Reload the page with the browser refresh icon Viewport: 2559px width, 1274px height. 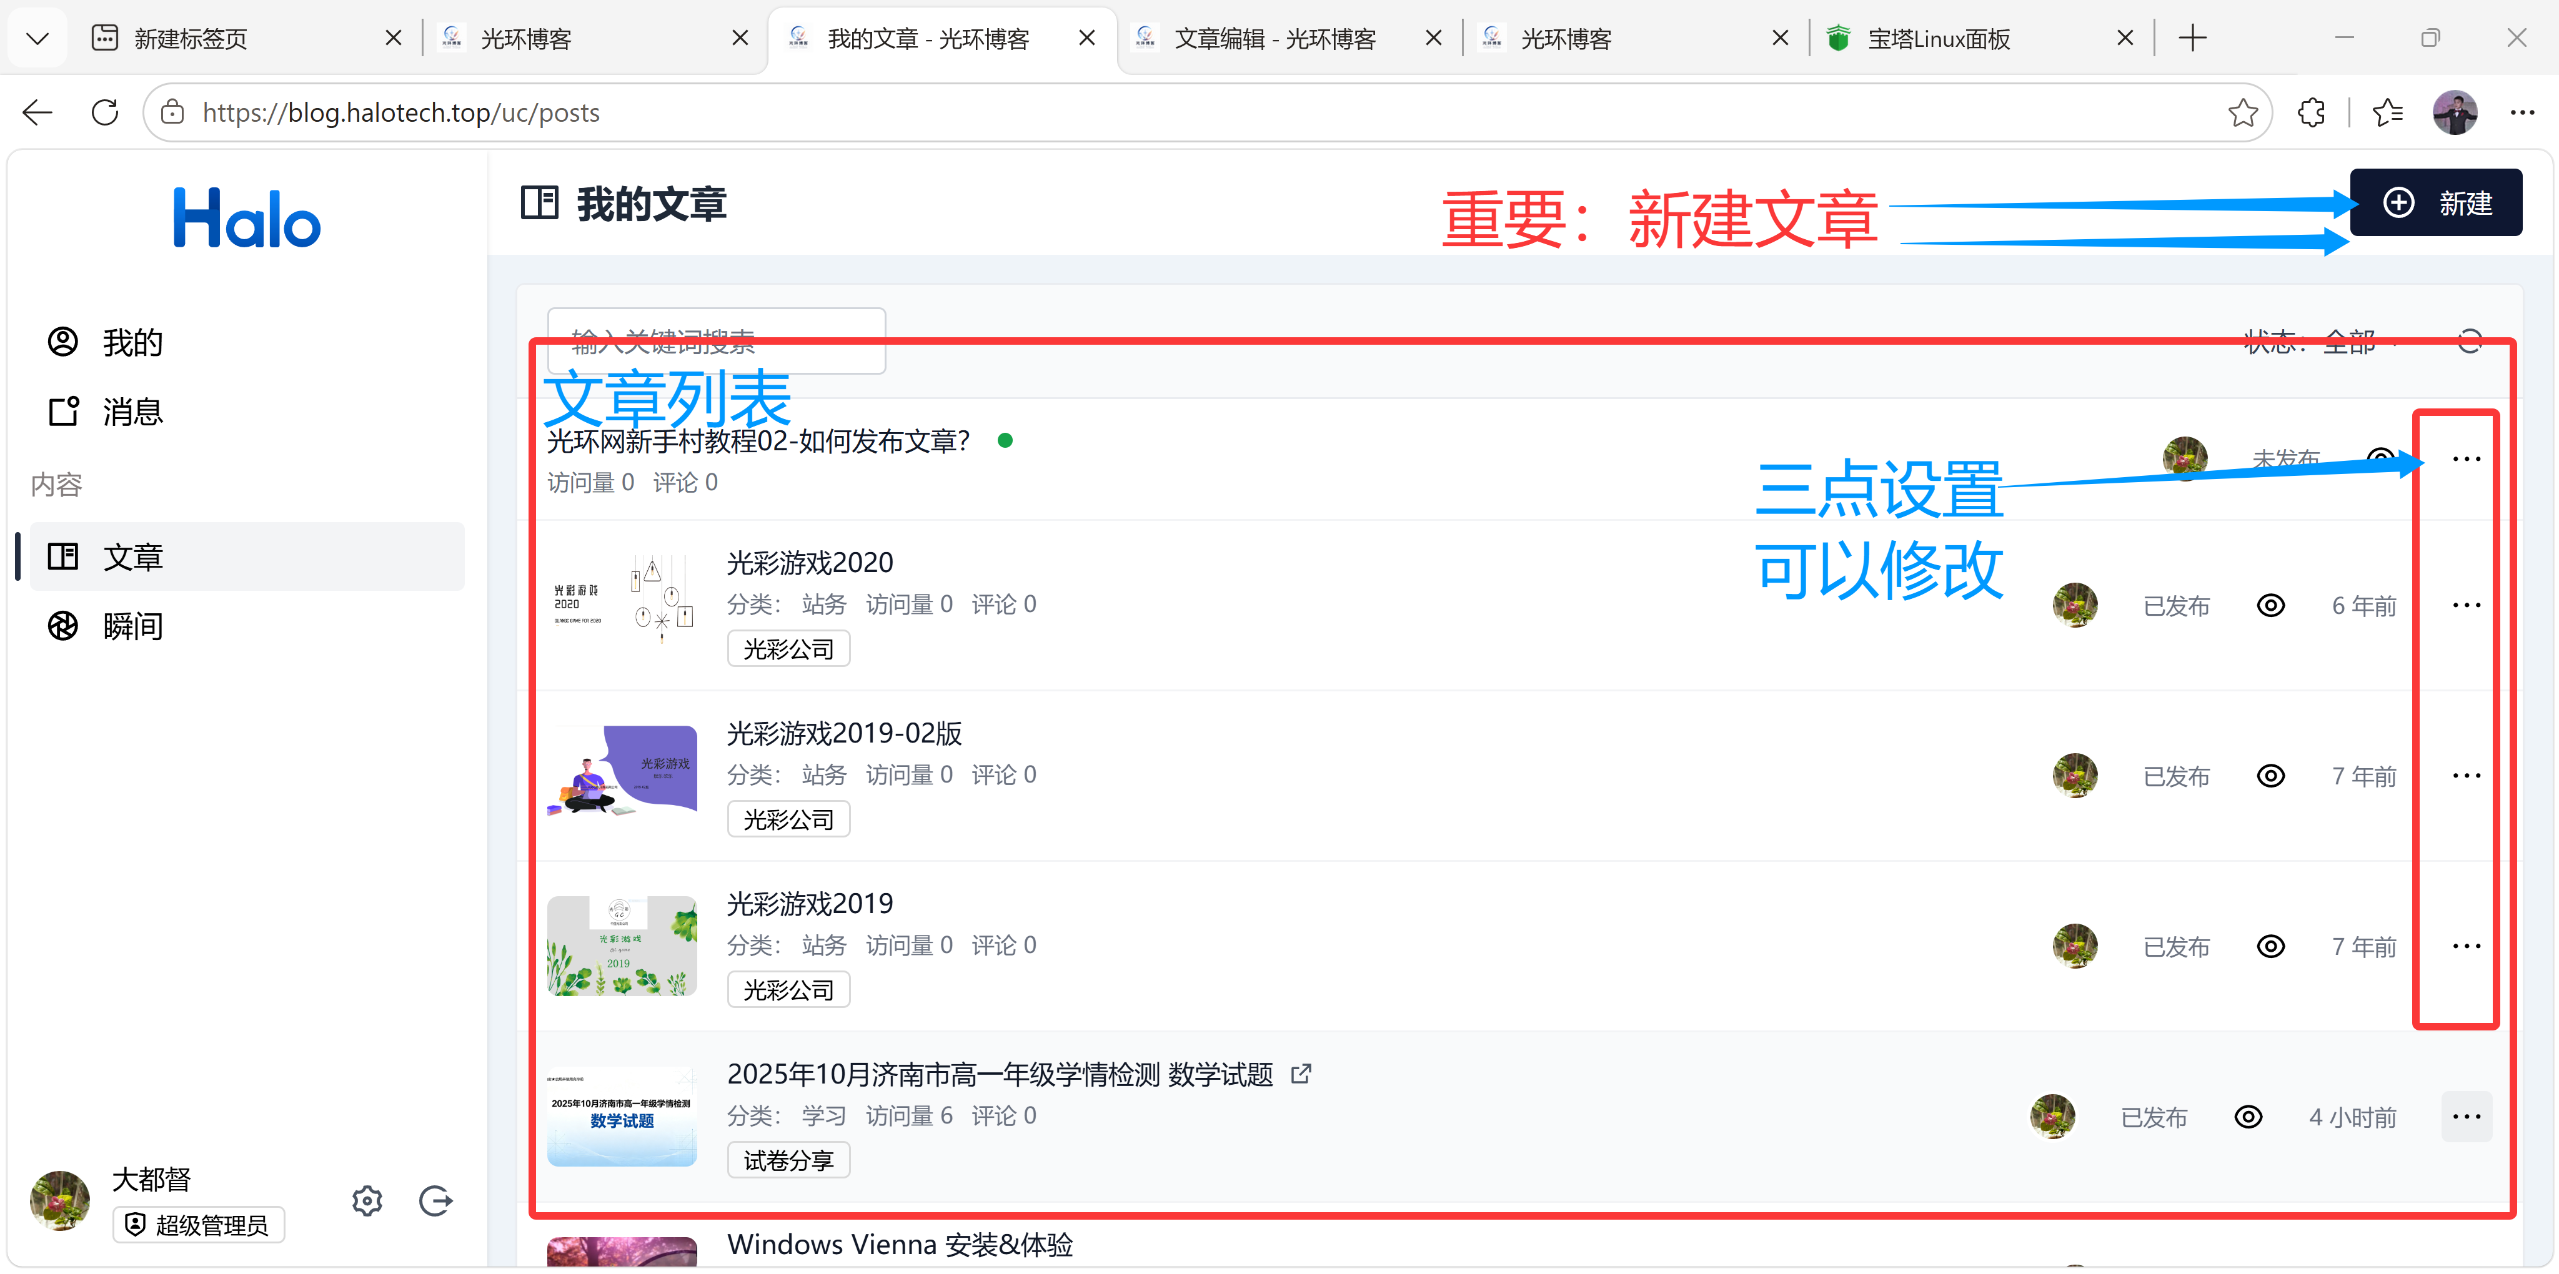(106, 112)
